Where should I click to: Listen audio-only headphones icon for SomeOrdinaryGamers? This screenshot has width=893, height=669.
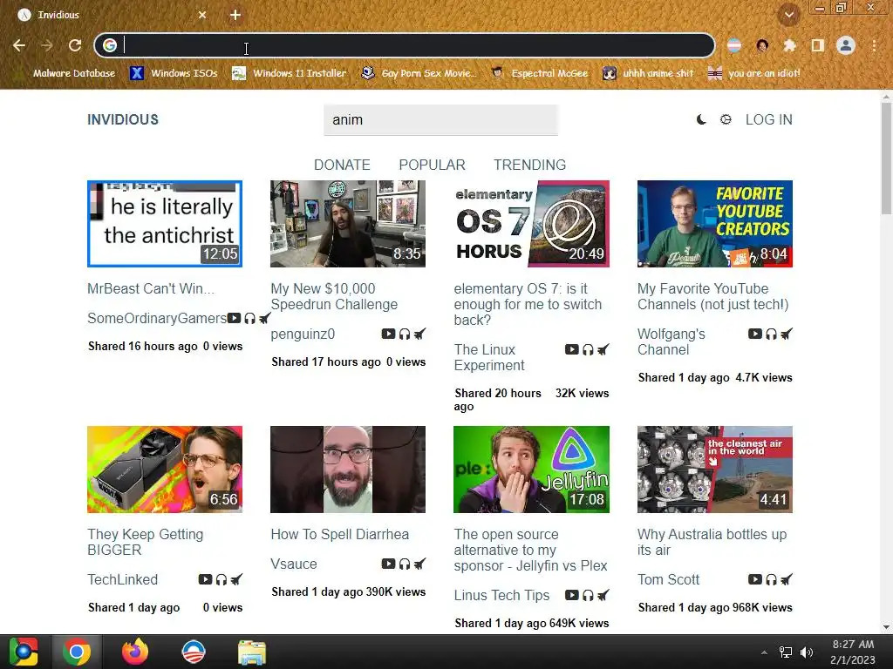[250, 318]
